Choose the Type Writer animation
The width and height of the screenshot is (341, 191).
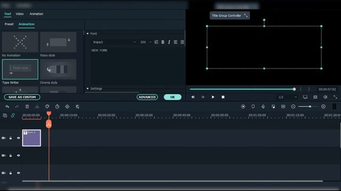click(x=20, y=70)
